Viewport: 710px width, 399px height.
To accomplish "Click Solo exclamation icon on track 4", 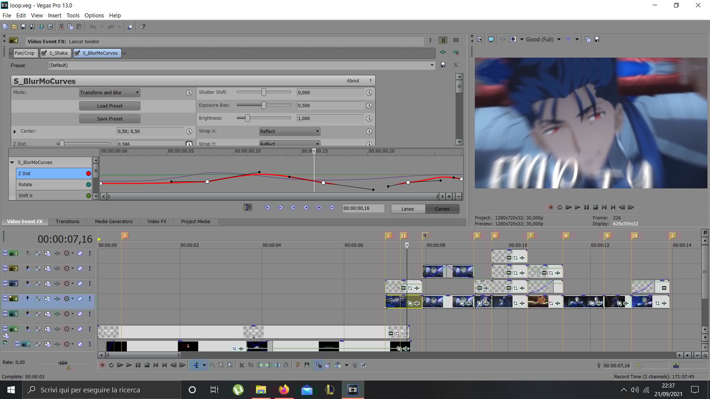I will [89, 299].
